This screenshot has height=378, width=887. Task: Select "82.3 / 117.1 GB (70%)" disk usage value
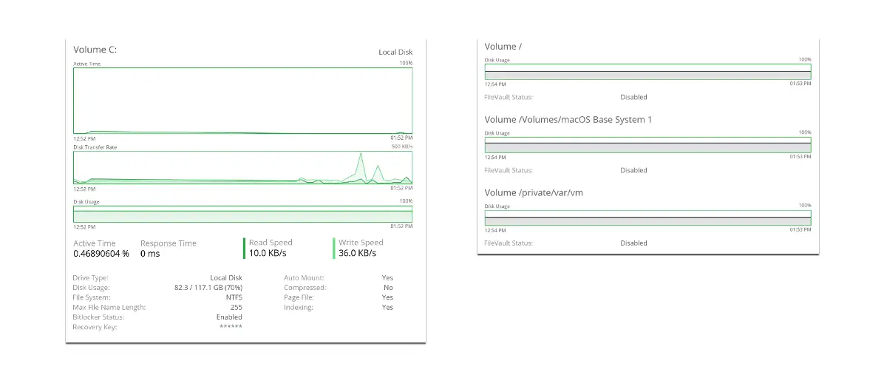click(x=208, y=288)
